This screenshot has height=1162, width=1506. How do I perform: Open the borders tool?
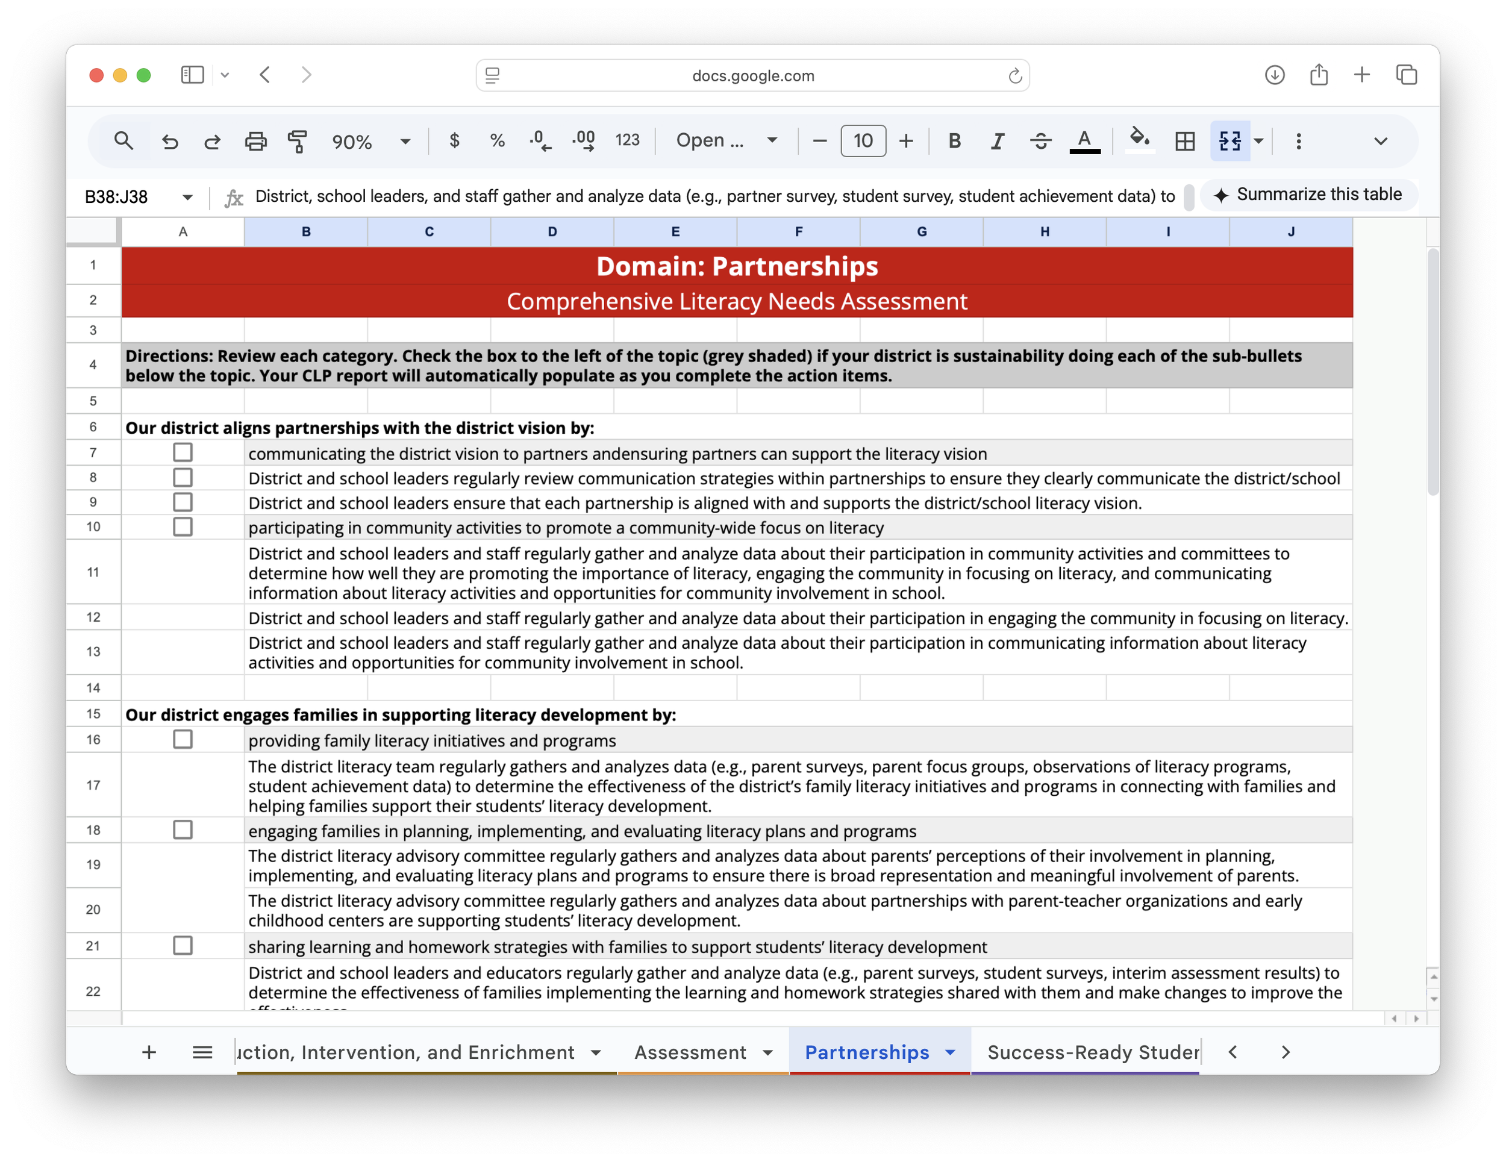(1185, 142)
